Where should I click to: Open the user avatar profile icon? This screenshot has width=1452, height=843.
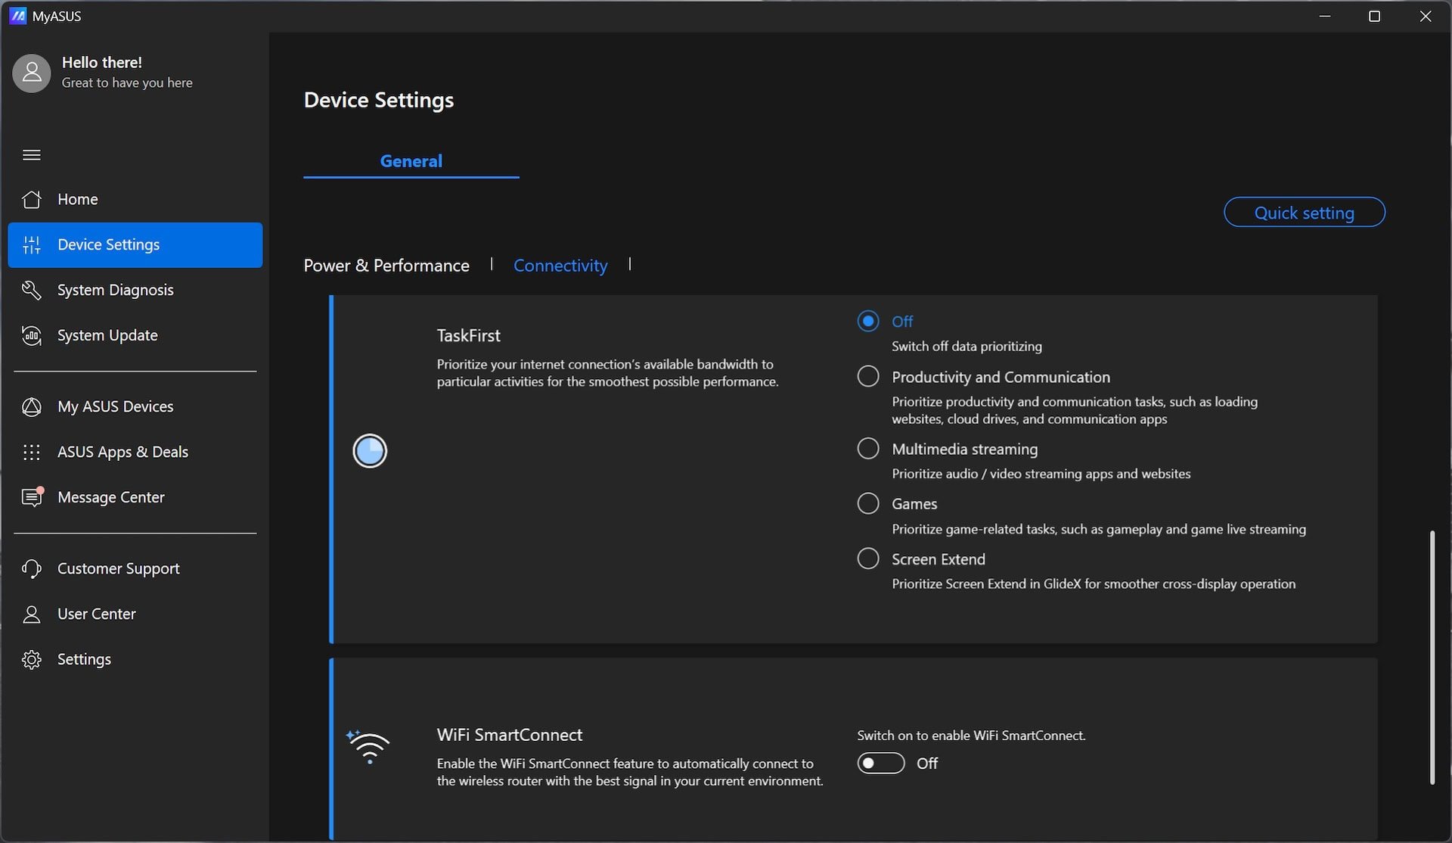(32, 73)
